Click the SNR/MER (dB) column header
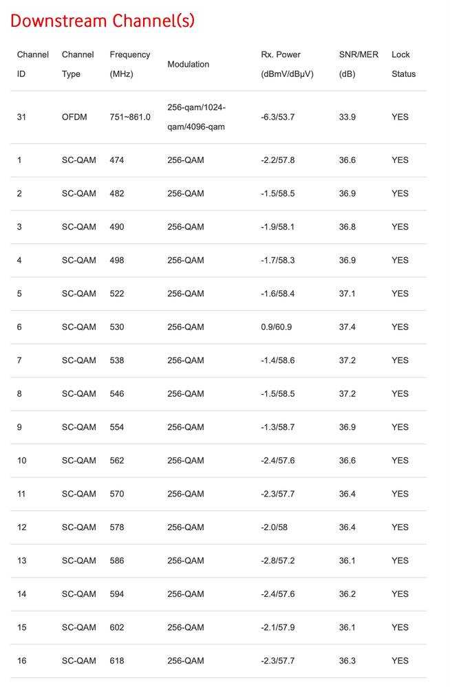 pyautogui.click(x=358, y=64)
